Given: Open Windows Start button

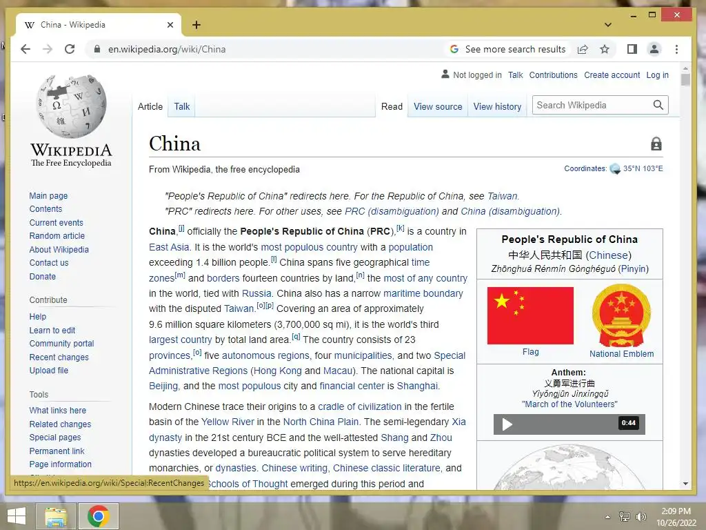Looking at the screenshot, I should pyautogui.click(x=17, y=516).
